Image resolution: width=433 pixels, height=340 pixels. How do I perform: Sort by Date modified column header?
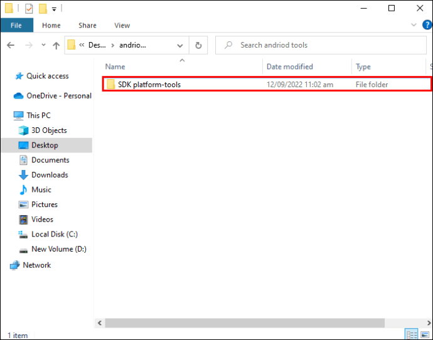pyautogui.click(x=290, y=66)
